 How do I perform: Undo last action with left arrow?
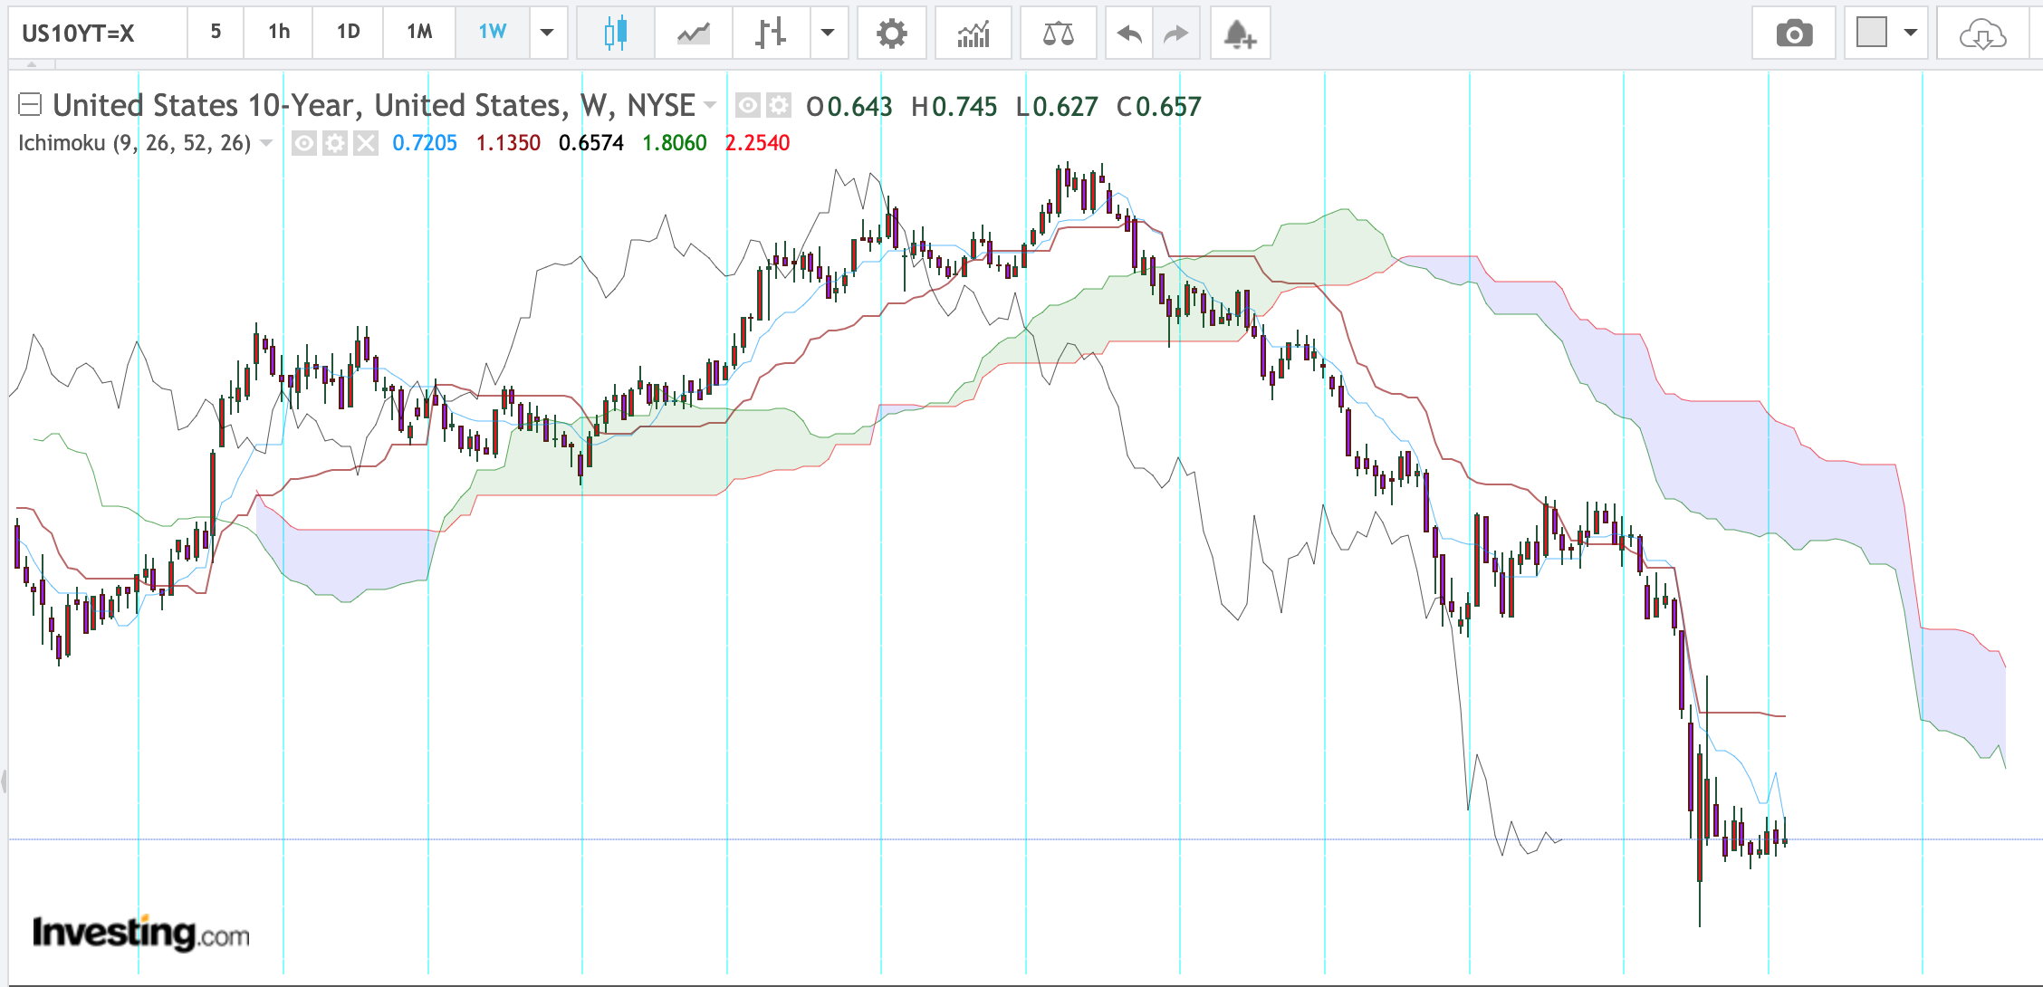point(1129,34)
